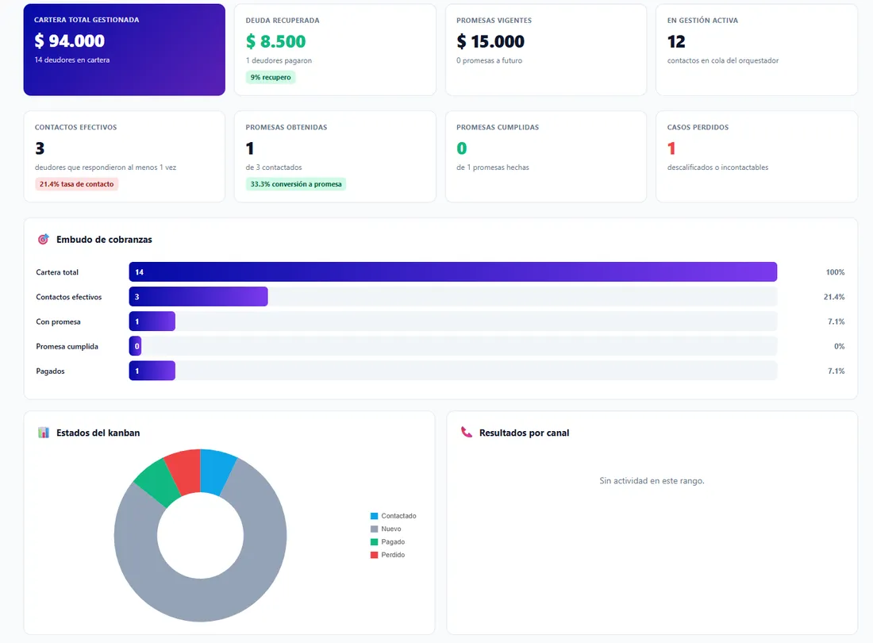
Task: Select the red Perdido legend swatch
Action: 374,555
